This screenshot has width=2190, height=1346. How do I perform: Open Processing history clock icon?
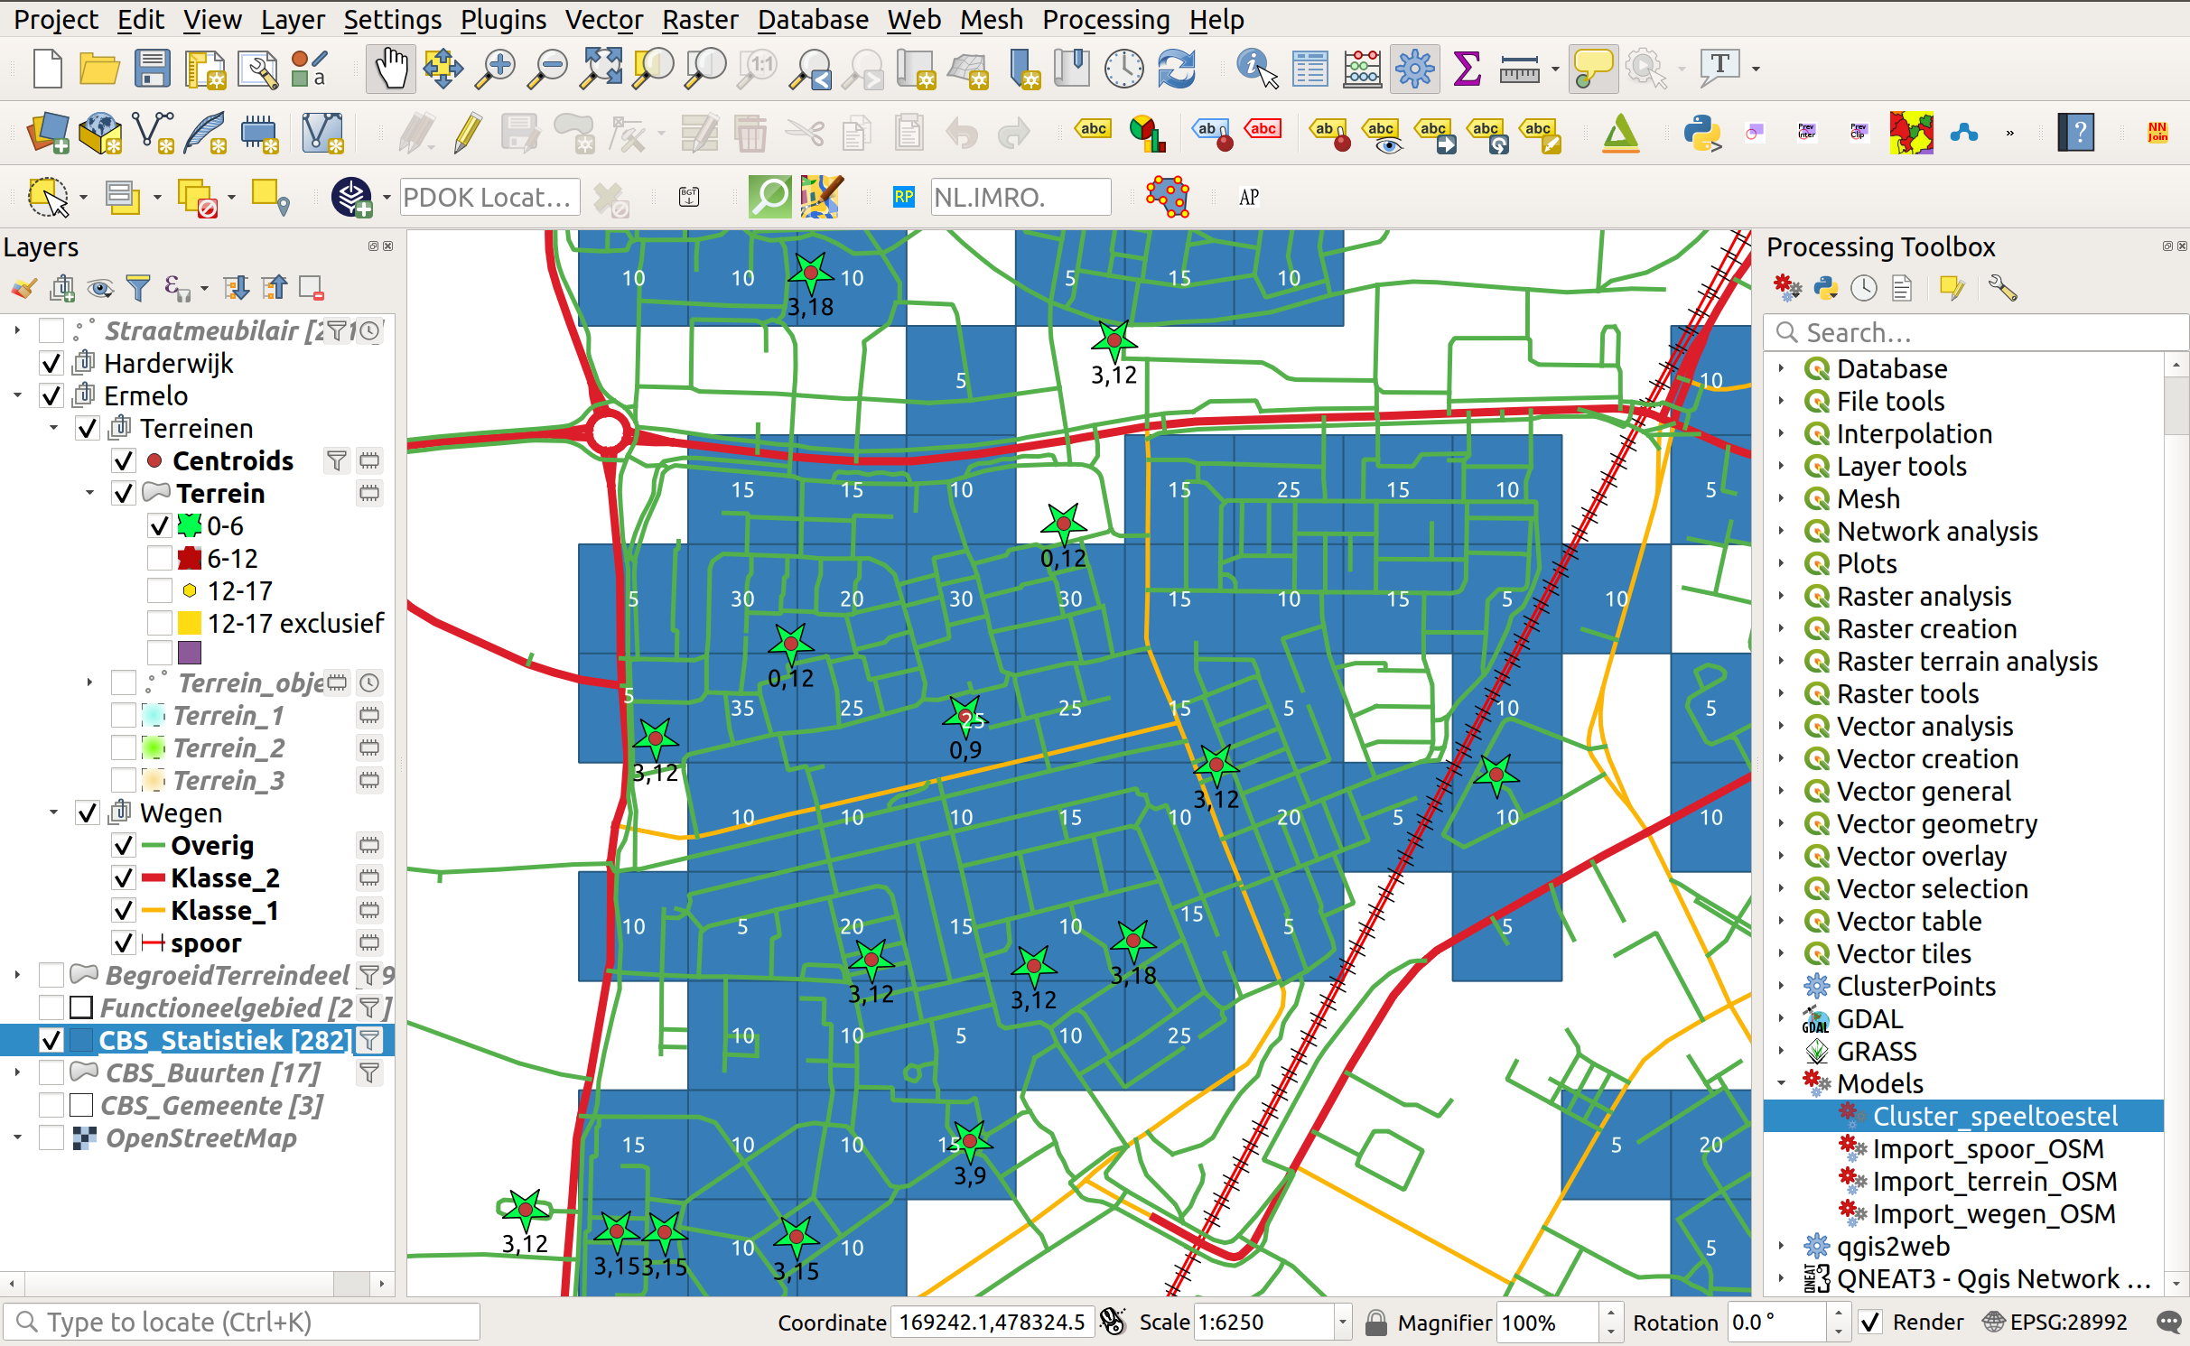pyautogui.click(x=1864, y=289)
